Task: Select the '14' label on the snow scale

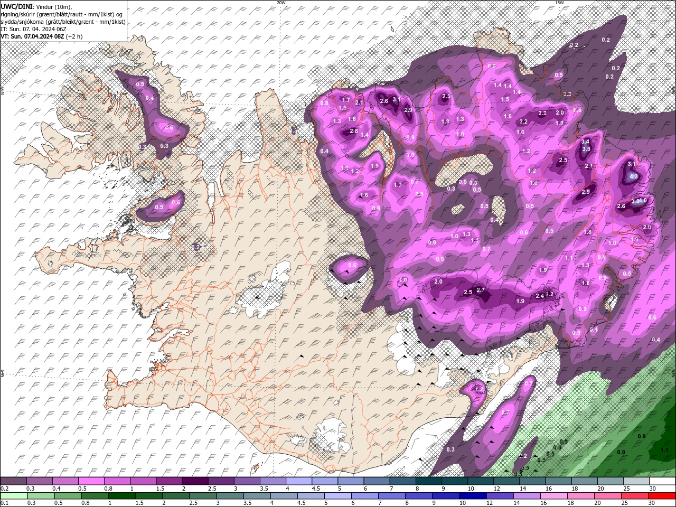Action: [x=522, y=489]
